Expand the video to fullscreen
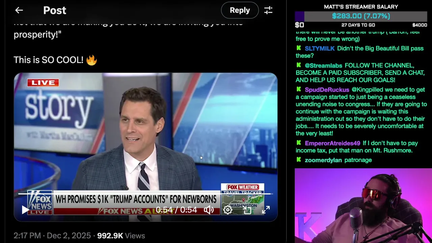 (x=266, y=210)
